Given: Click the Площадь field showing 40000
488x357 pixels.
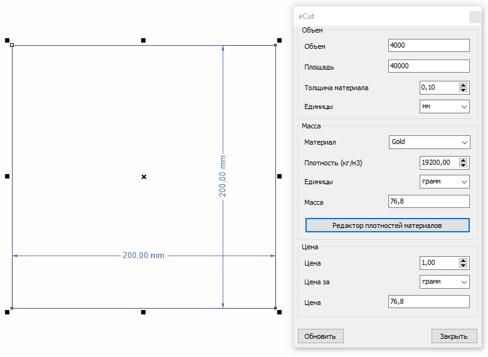Looking at the screenshot, I should (x=428, y=66).
